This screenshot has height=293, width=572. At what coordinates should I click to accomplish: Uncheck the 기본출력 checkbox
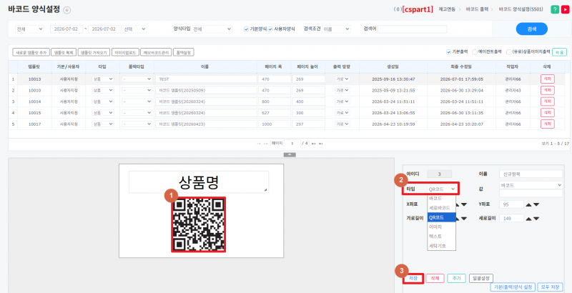click(449, 52)
